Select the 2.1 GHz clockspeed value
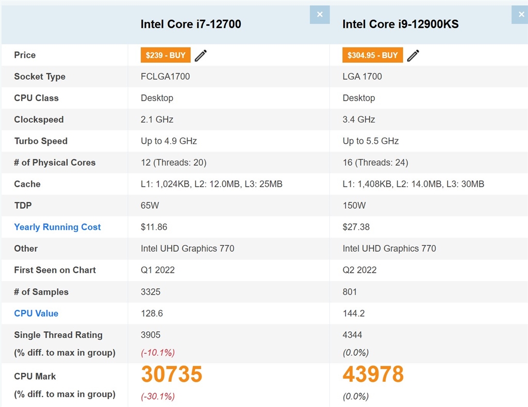Screen dimensions: 528x407 click(x=157, y=120)
